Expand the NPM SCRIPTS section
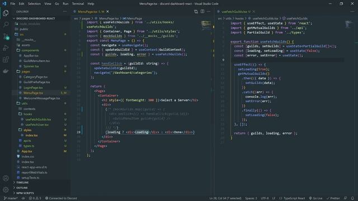This screenshot has width=358, height=201. [25, 193]
